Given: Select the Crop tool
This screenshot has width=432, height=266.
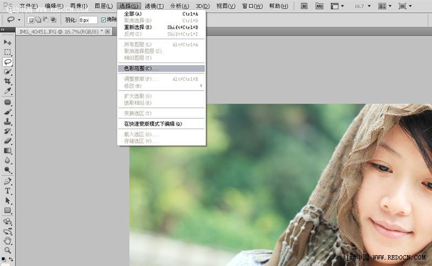Looking at the screenshot, I should click(8, 81).
